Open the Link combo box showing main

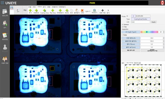pos(141,22)
